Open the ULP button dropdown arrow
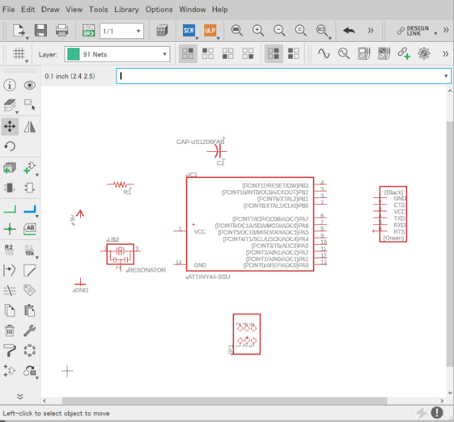Screen dimensions: 454x422 pos(218,38)
